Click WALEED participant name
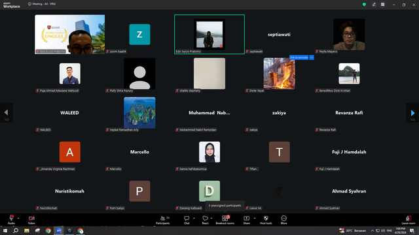This screenshot has height=235, width=419. 69,113
